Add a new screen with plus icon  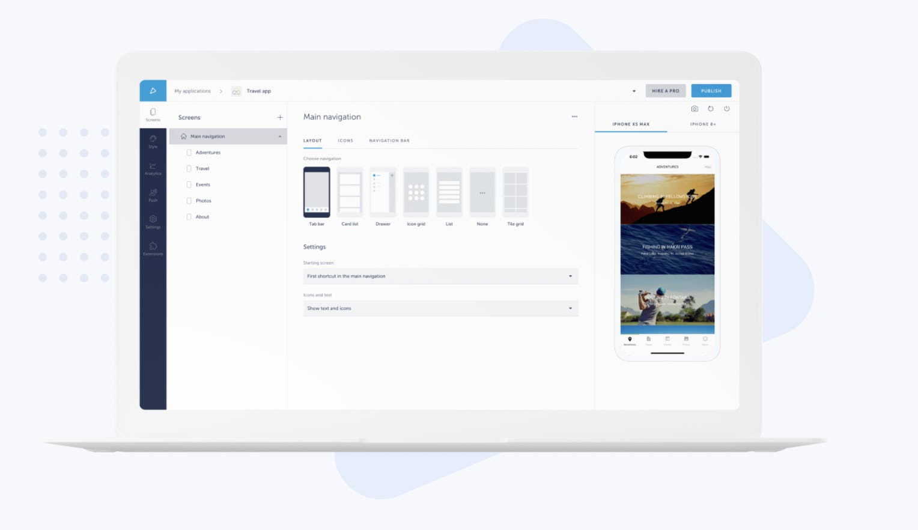(280, 117)
